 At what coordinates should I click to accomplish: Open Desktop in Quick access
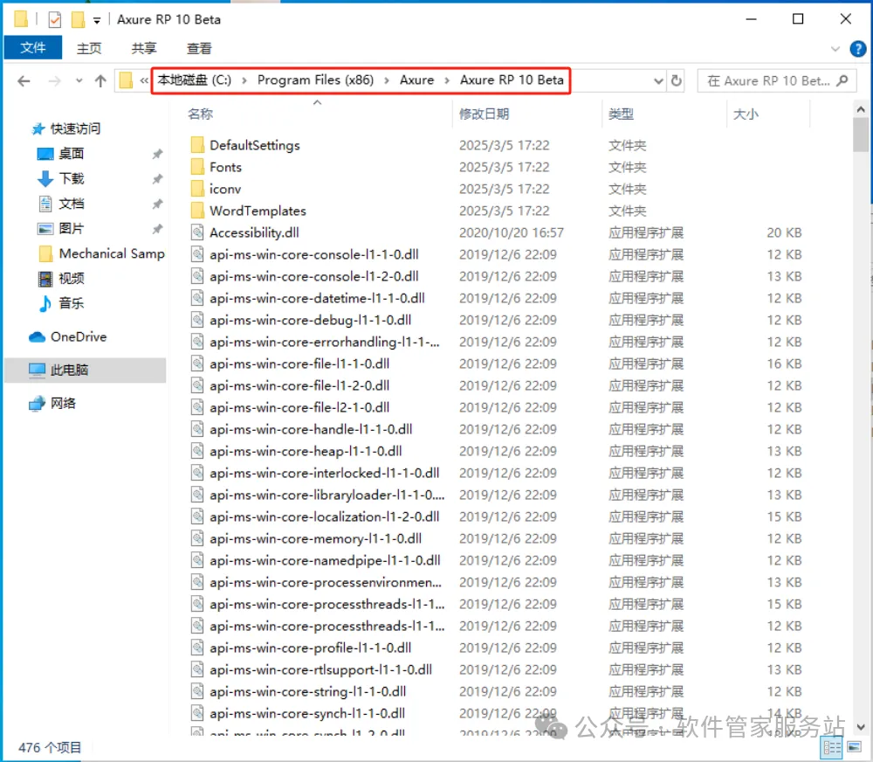pos(72,154)
